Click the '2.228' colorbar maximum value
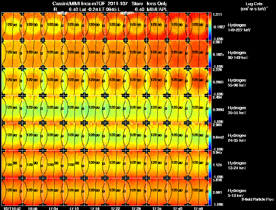The height and width of the screenshot is (210, 276). click(x=217, y=70)
